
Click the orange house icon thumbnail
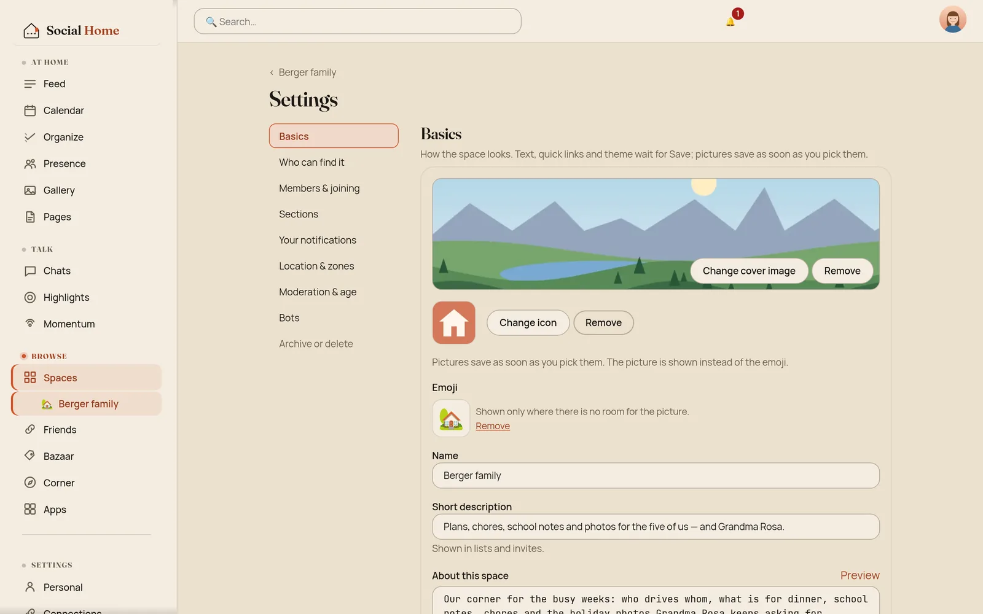(x=454, y=322)
